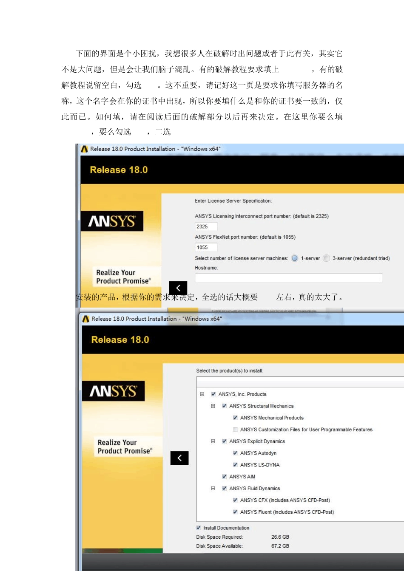Toggle ANSYS Fluid Dynamics checkbox

[x=224, y=489]
